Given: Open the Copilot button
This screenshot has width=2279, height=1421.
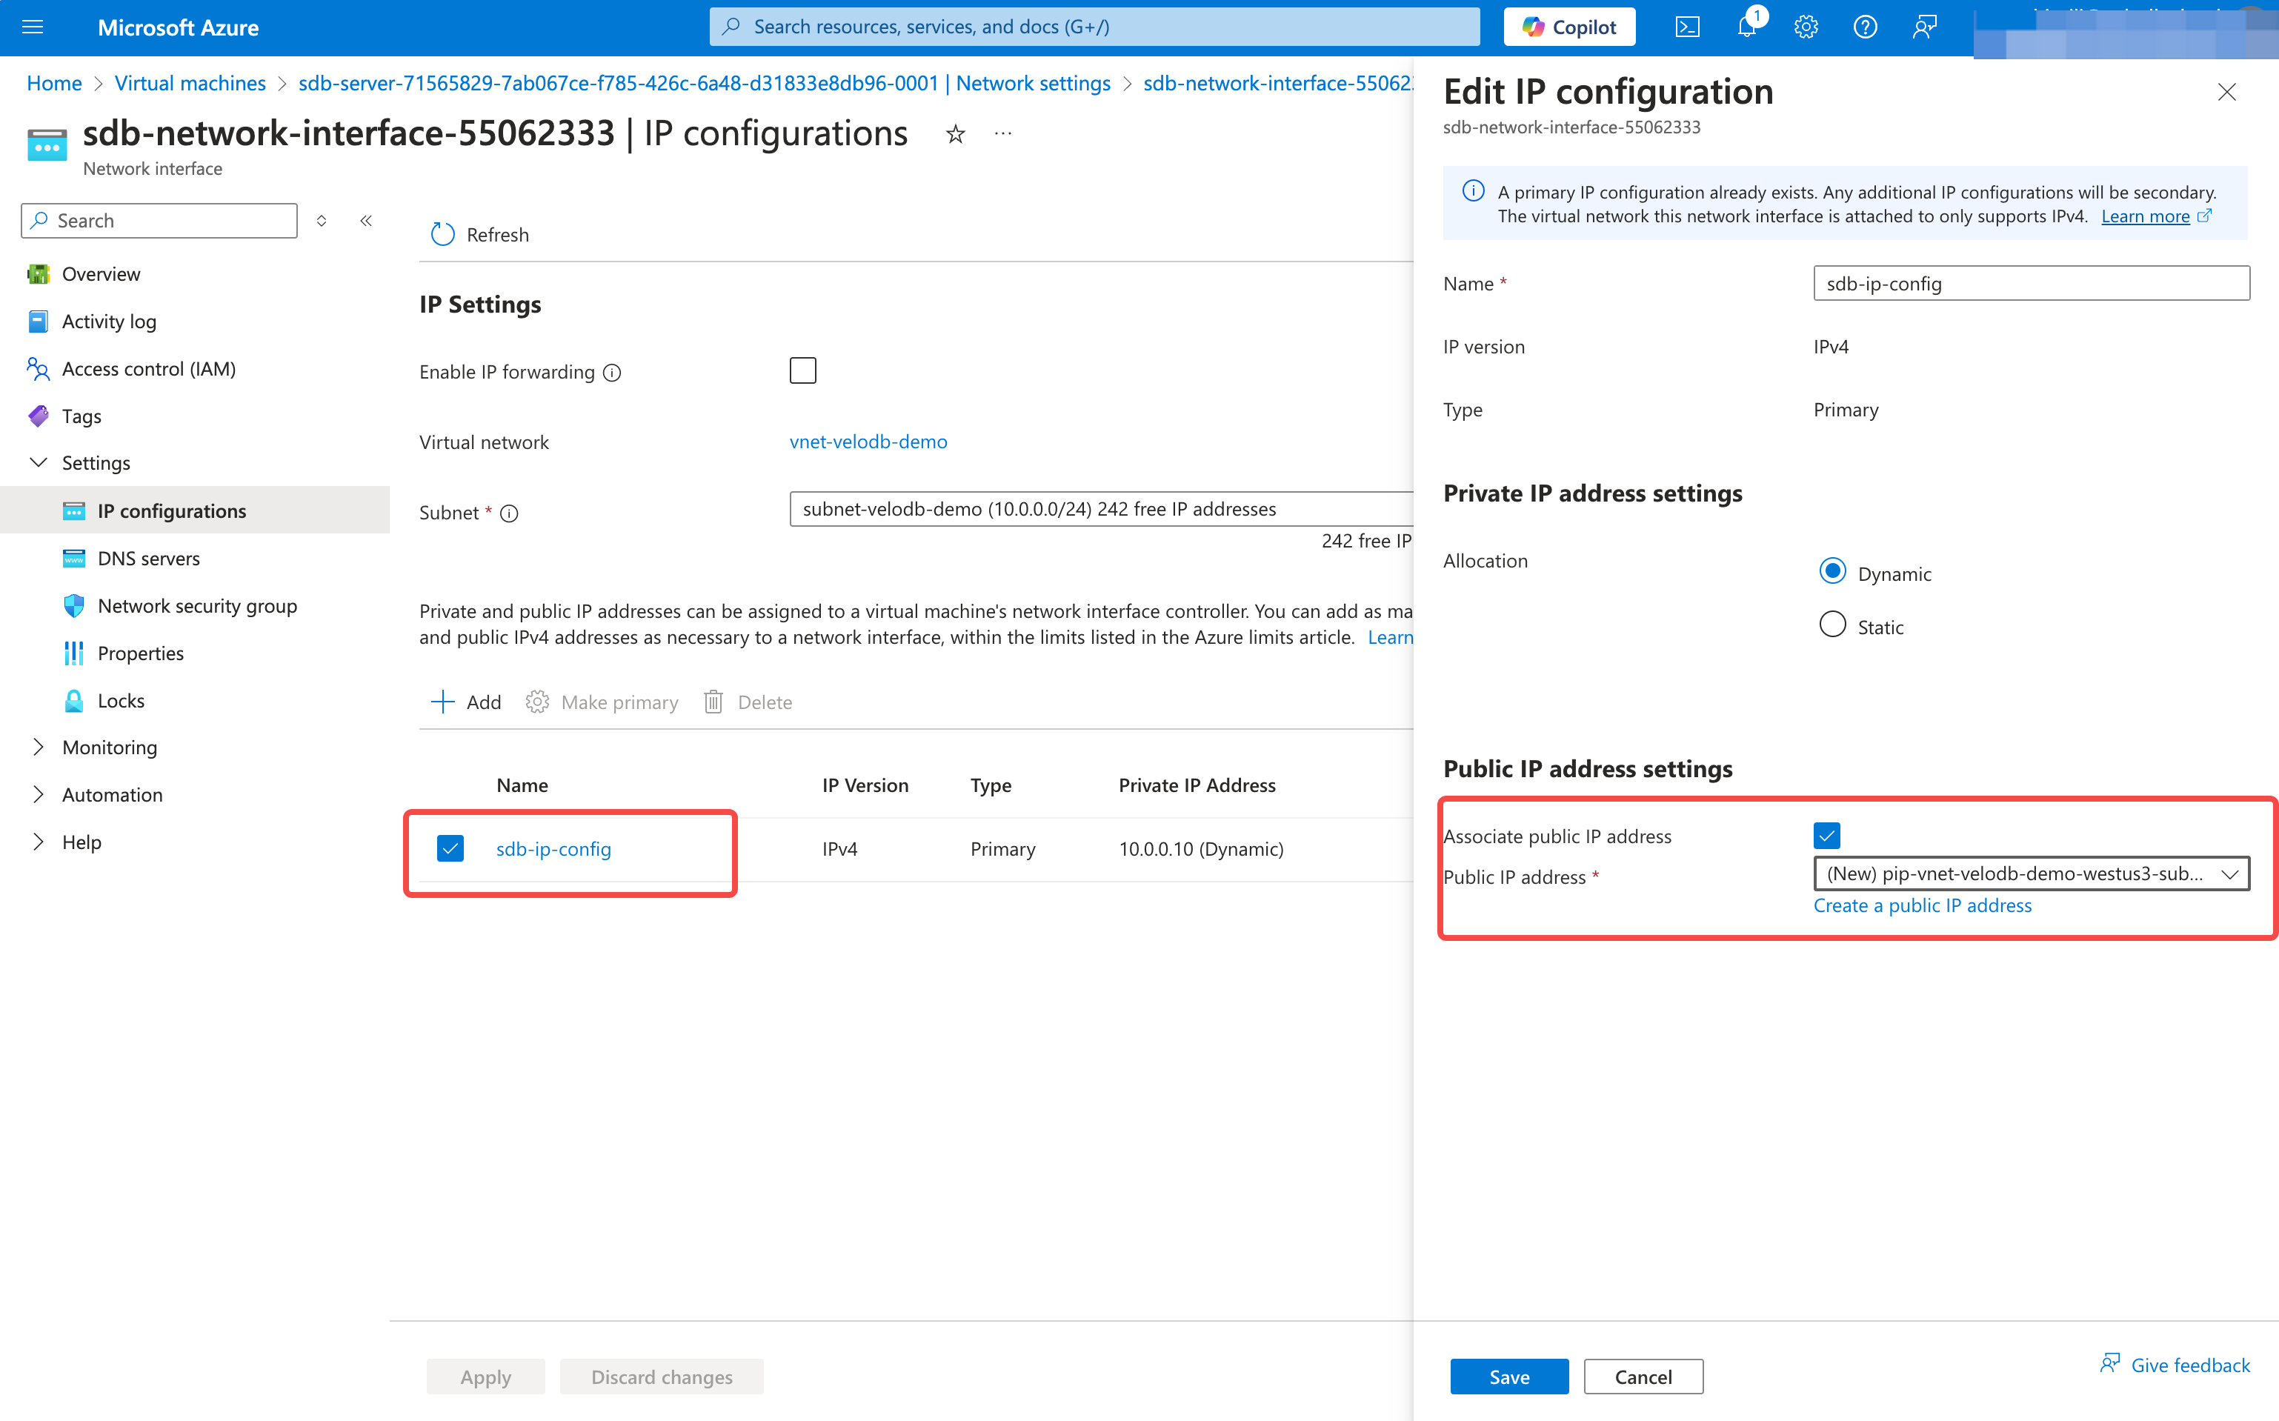Looking at the screenshot, I should coord(1568,27).
